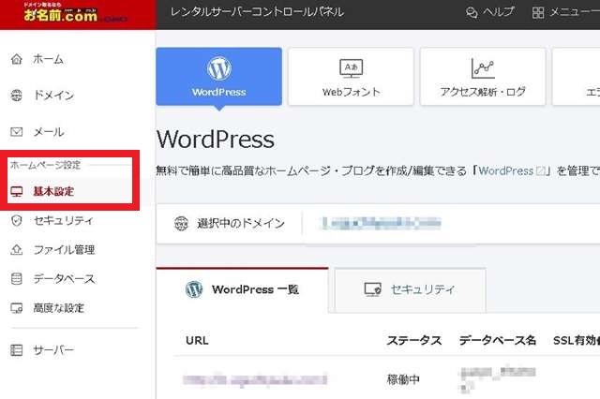Select the Webフォント tile

351,76
